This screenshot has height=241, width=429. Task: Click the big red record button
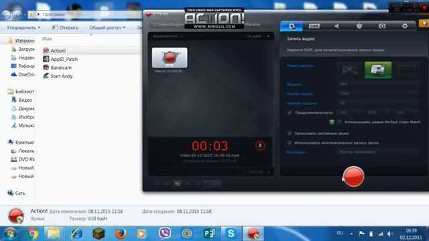tap(353, 177)
